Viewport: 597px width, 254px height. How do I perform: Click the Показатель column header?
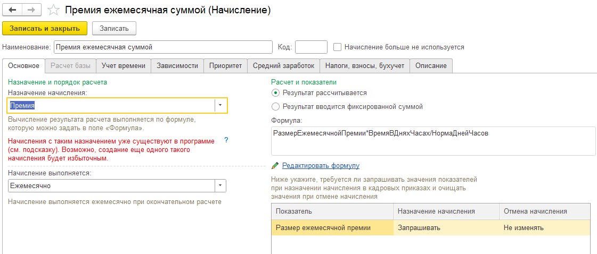coord(332,211)
